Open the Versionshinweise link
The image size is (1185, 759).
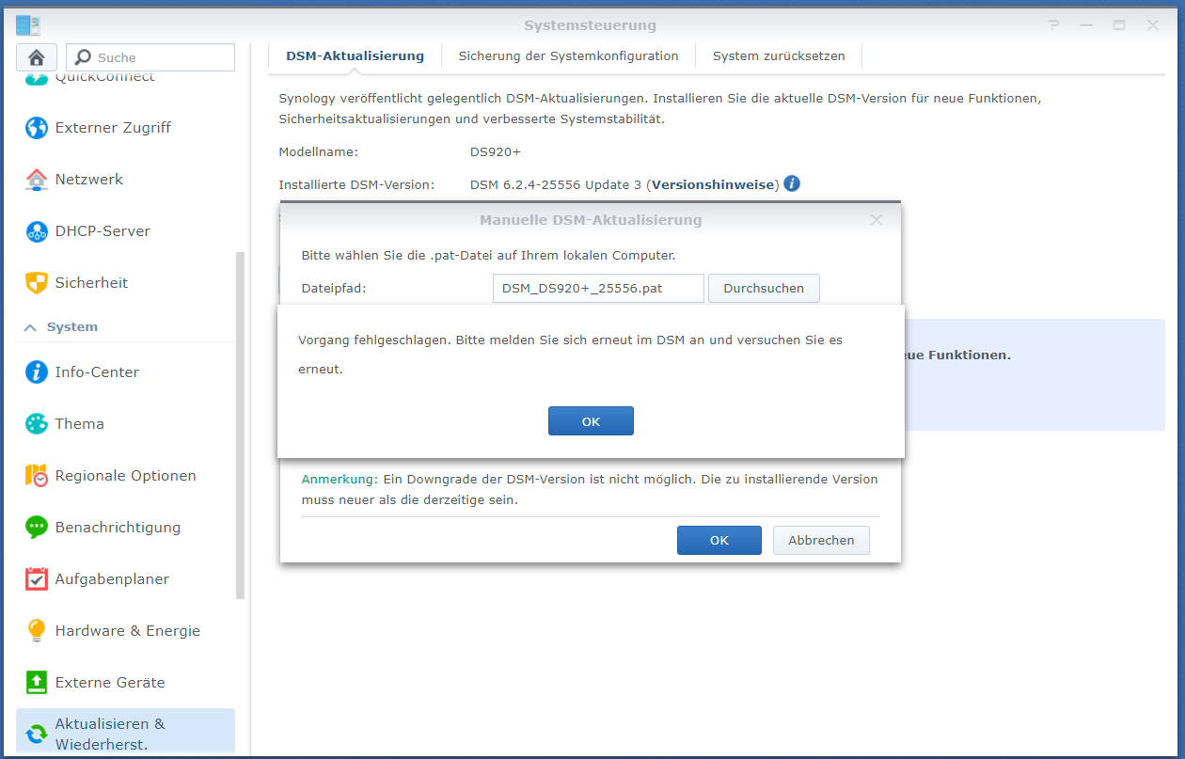[715, 184]
